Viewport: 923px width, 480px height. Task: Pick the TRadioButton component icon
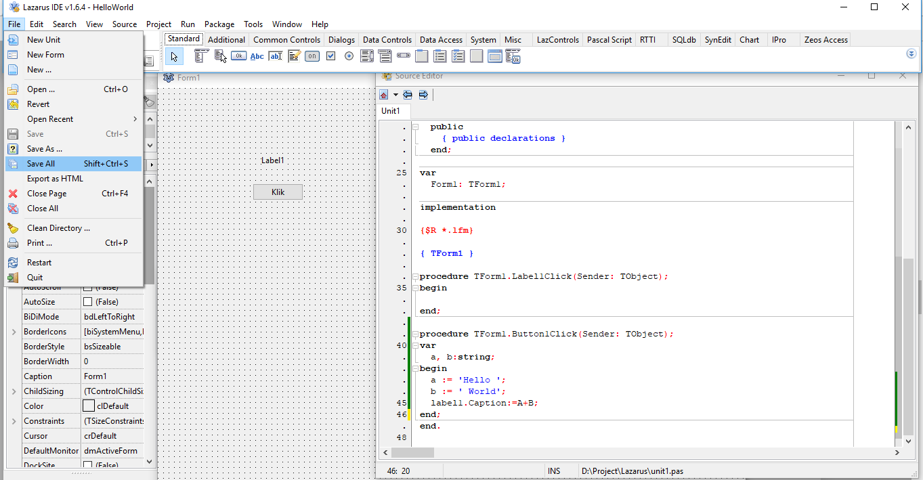349,56
